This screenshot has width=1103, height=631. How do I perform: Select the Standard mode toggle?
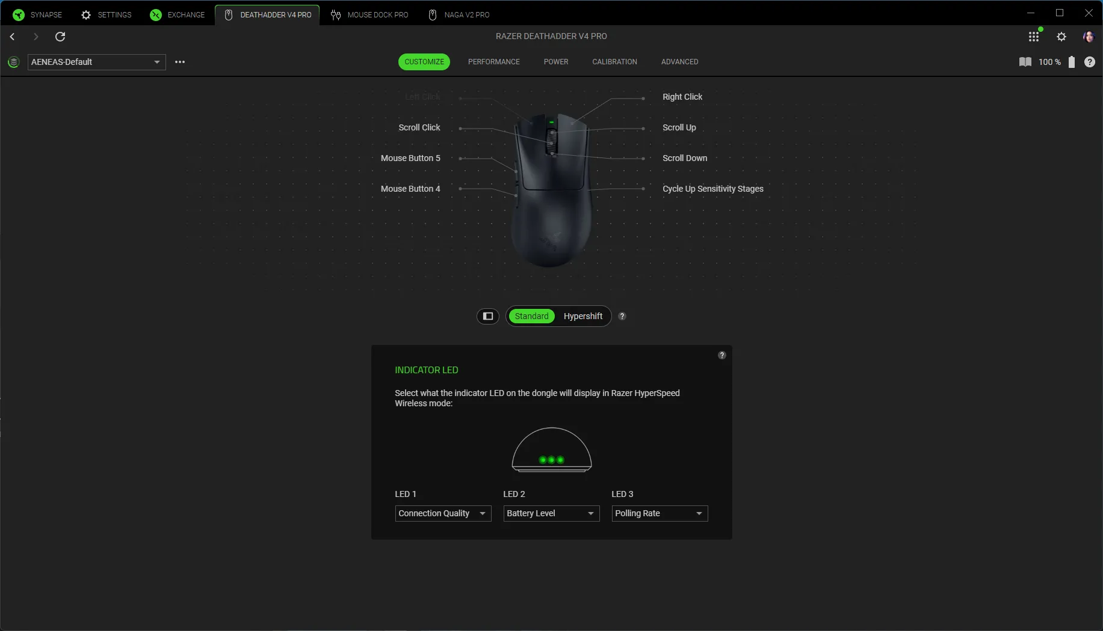point(531,316)
